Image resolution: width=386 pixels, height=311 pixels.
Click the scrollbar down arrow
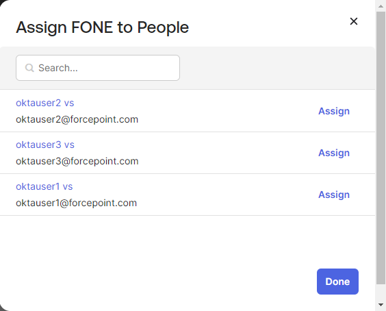click(x=381, y=305)
